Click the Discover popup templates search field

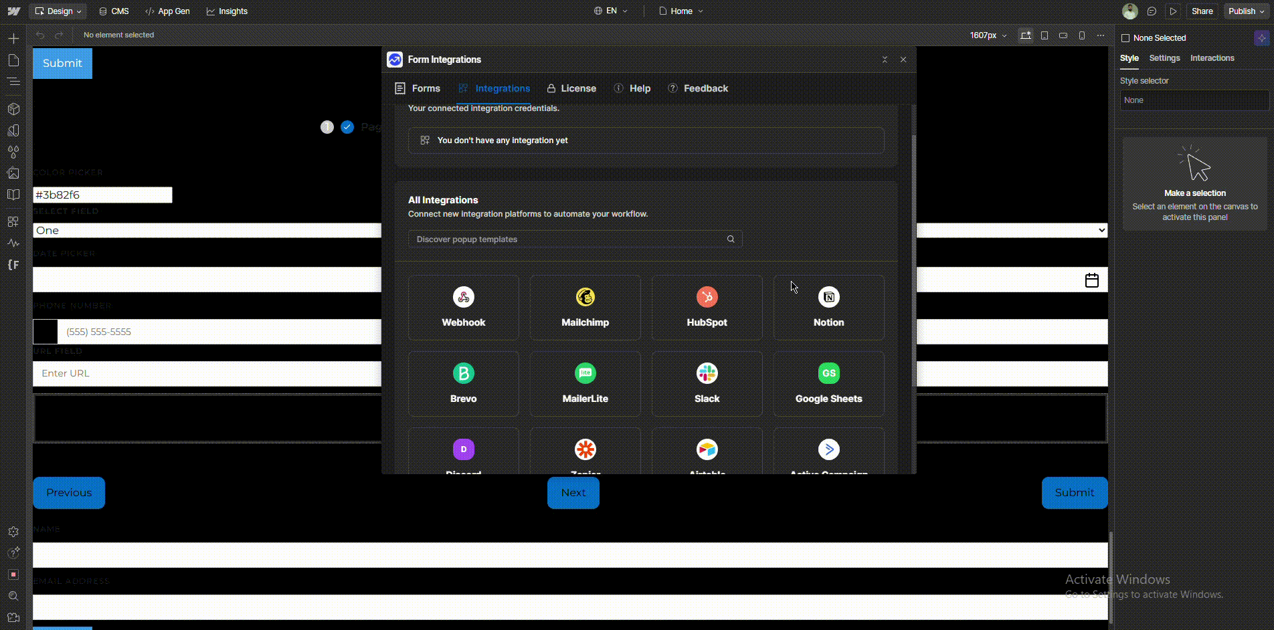(x=569, y=239)
